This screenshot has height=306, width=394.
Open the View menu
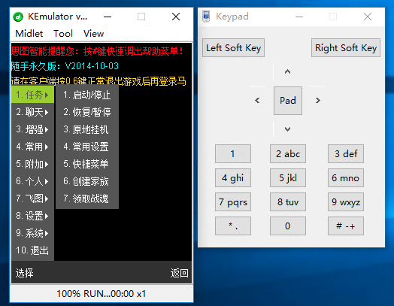point(93,33)
